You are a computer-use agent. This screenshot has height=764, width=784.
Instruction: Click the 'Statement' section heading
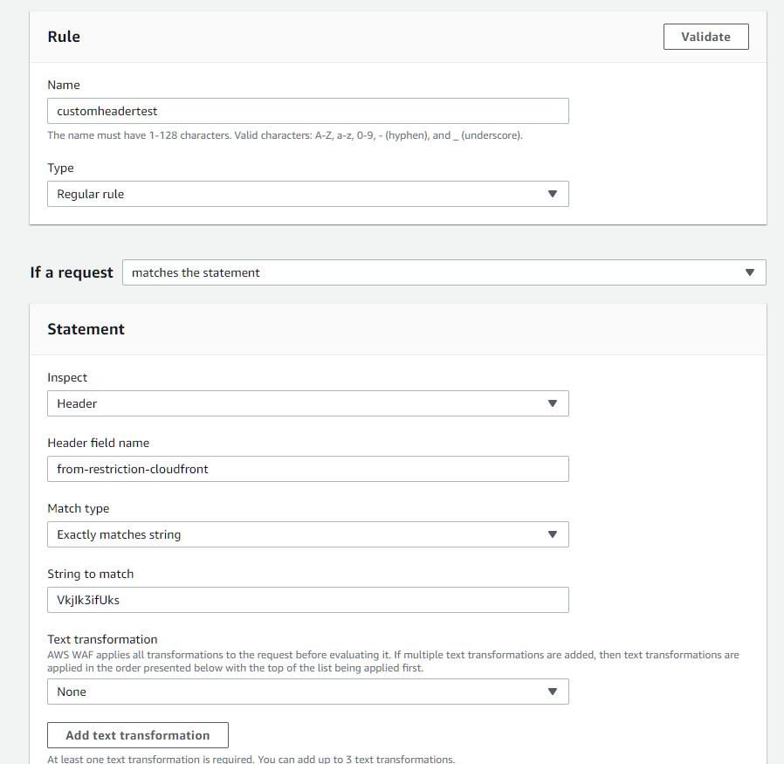click(x=86, y=329)
